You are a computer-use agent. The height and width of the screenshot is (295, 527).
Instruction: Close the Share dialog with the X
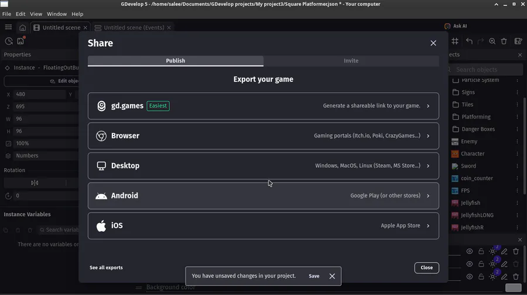[433, 43]
